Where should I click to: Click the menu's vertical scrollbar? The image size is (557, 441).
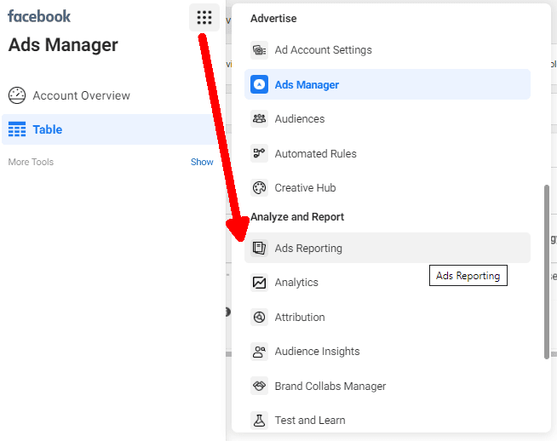[546, 272]
